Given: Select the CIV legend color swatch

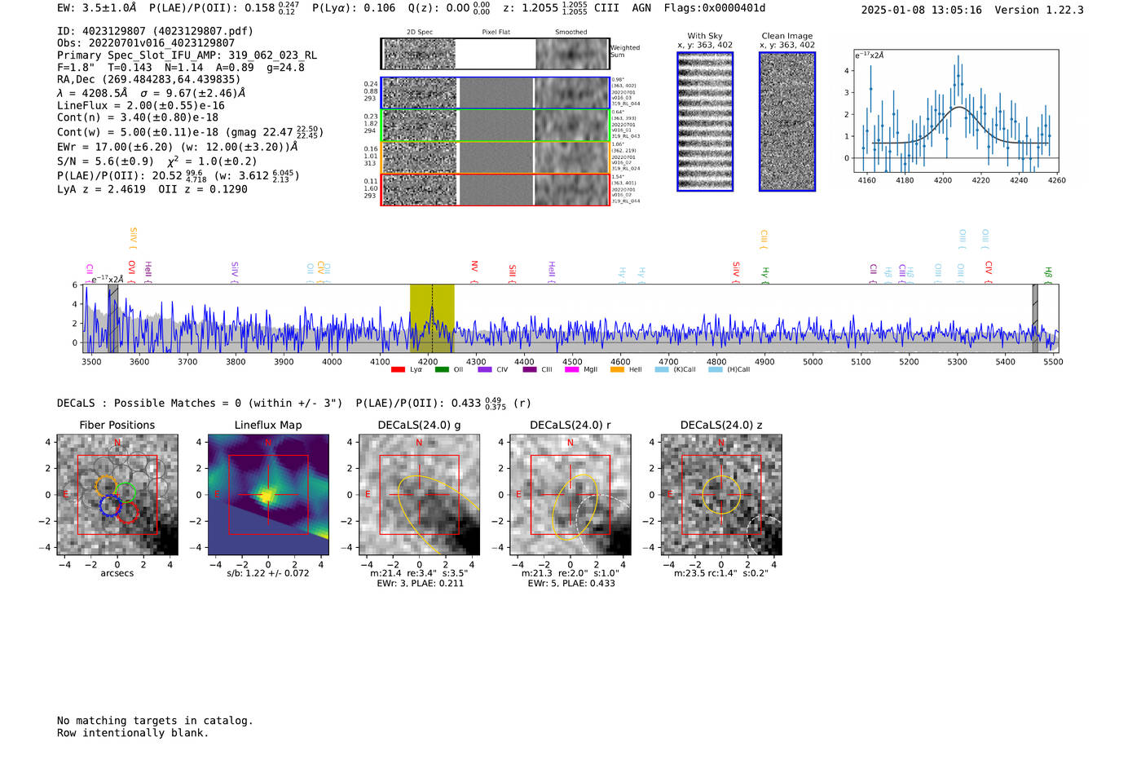Looking at the screenshot, I should pos(485,369).
